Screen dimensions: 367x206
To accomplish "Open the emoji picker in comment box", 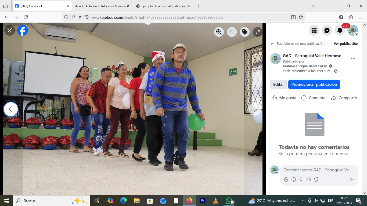I will coord(294,179).
